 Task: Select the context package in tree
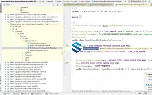click(29, 55)
